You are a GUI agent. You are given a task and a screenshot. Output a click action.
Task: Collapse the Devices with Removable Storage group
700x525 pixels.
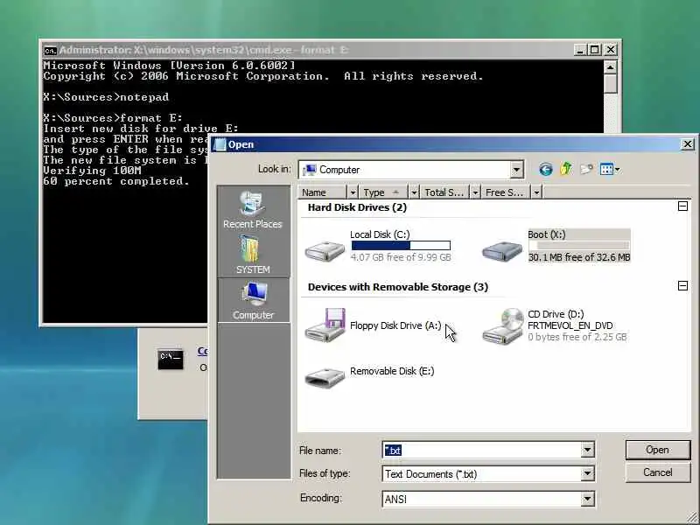tap(682, 286)
